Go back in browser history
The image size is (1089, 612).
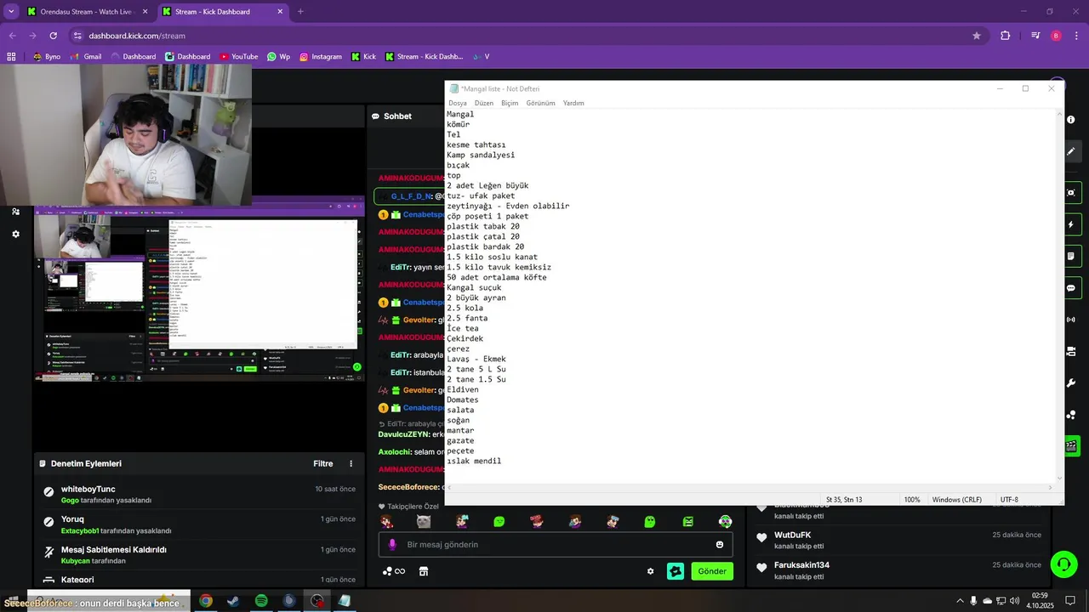click(12, 36)
